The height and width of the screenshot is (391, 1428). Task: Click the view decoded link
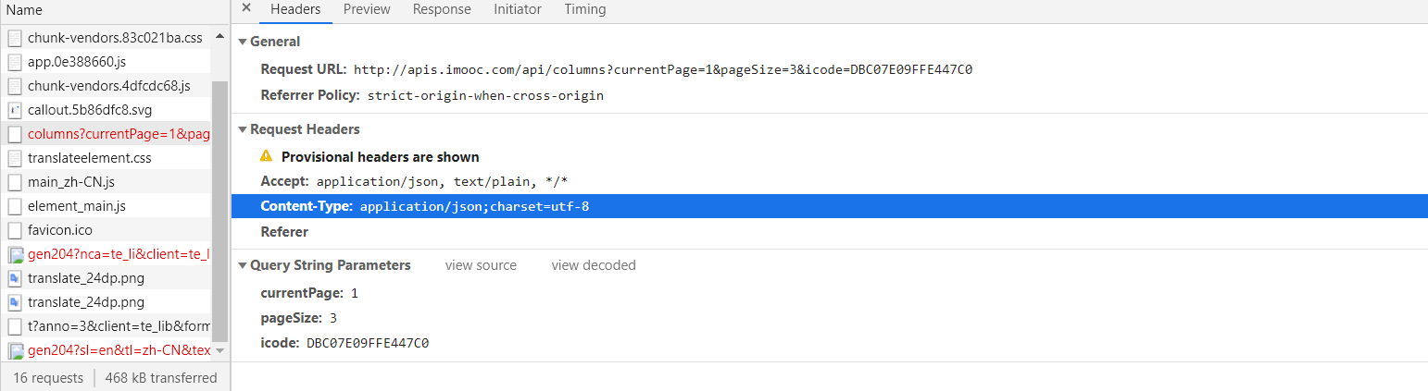pyautogui.click(x=594, y=265)
